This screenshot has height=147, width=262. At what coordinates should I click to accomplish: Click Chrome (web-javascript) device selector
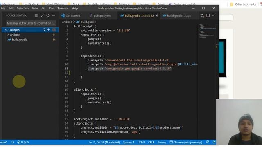tap(186, 142)
